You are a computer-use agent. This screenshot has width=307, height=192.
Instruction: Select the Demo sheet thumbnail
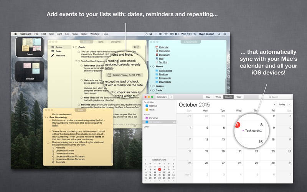30,47
